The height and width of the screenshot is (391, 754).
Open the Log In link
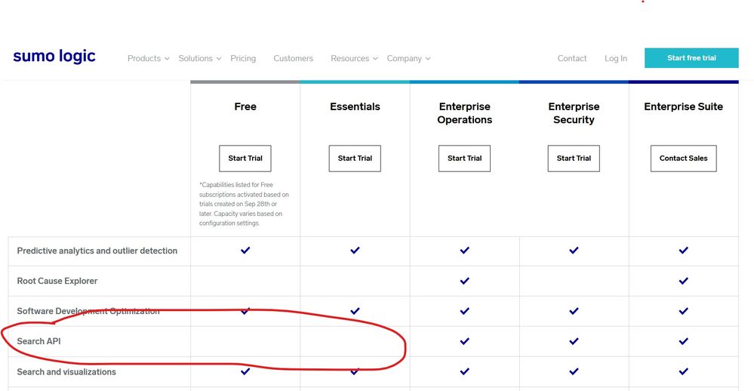coord(616,58)
